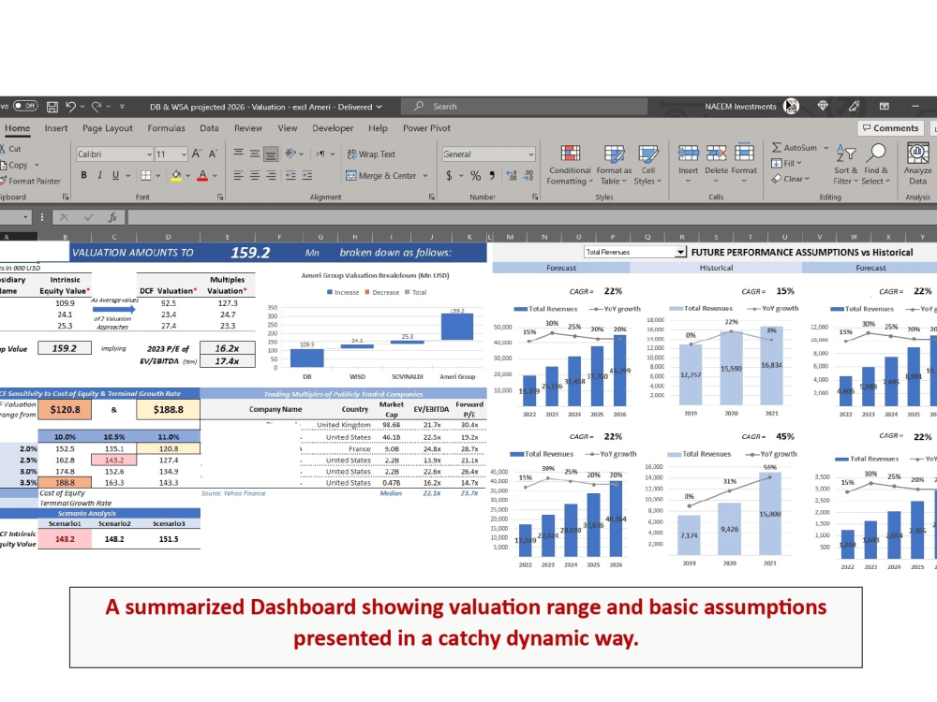
Task: Open Conditional Formatting
Action: point(570,165)
